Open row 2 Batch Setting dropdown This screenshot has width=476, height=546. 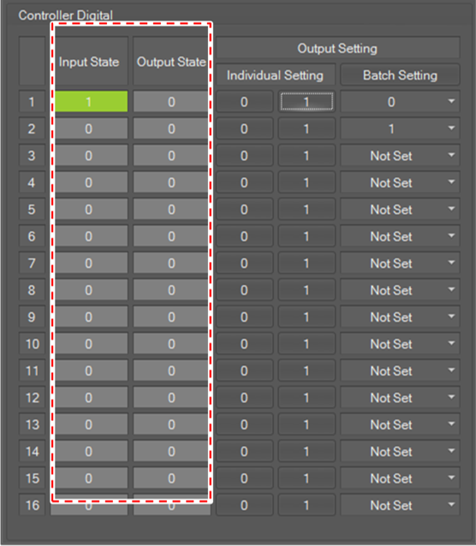[x=400, y=128]
